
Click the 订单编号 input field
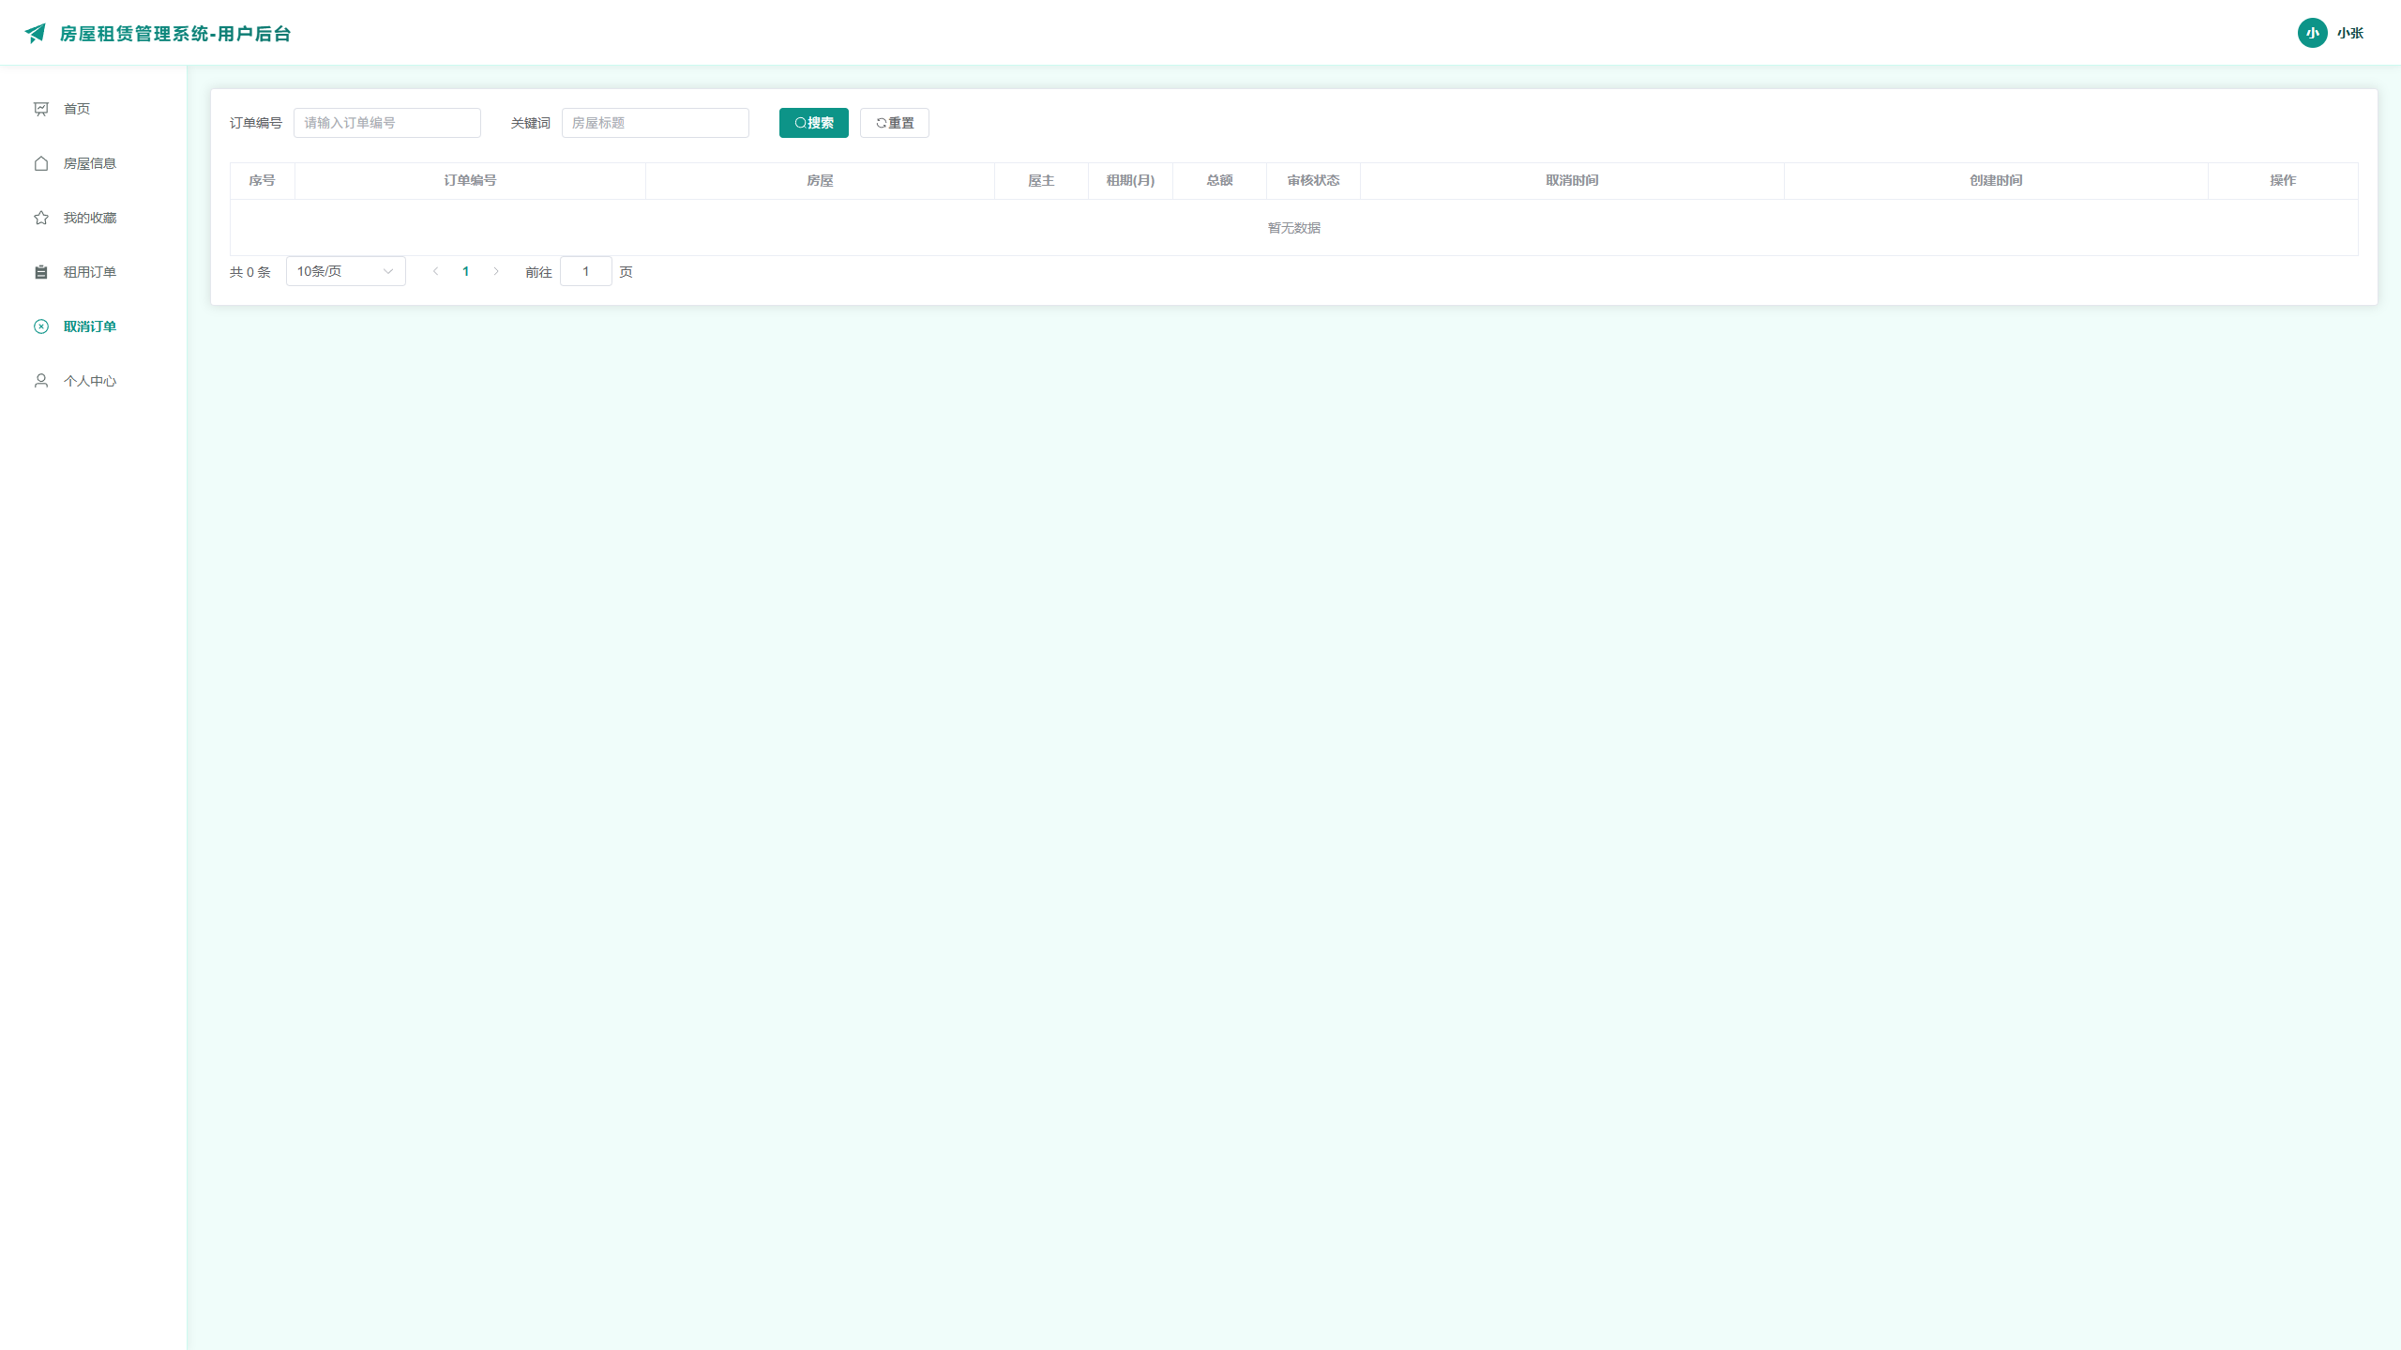tap(386, 123)
